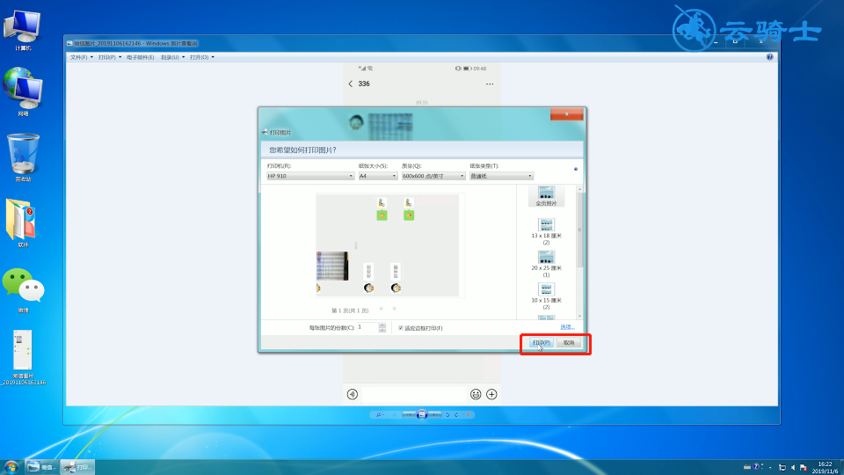
Task: Click the voice input icon in the photo
Action: click(352, 394)
